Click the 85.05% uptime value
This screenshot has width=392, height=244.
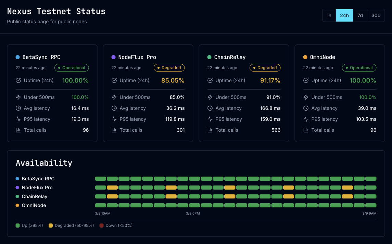pyautogui.click(x=173, y=80)
